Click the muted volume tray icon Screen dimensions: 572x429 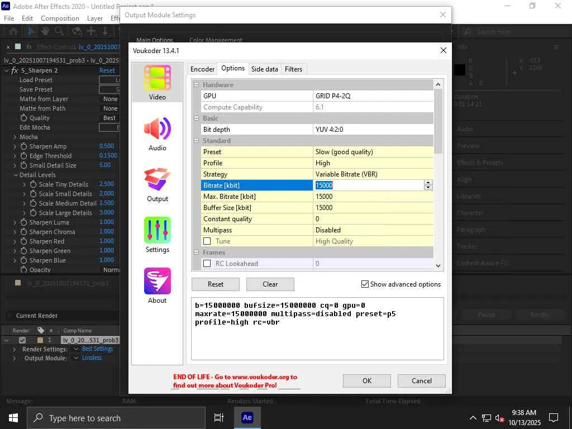tap(500, 418)
